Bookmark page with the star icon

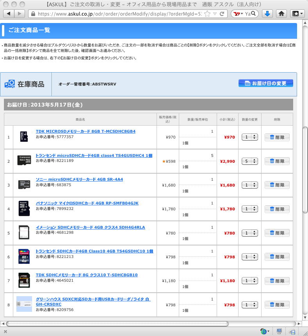point(207,14)
